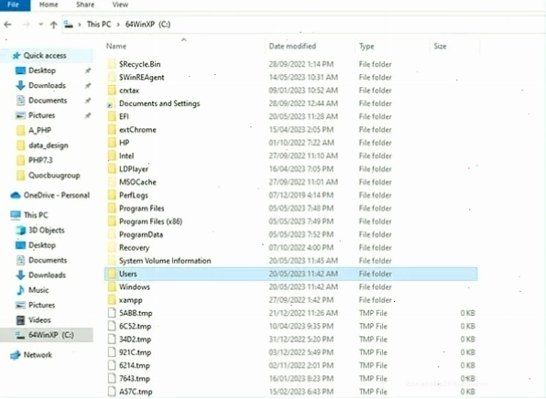This screenshot has width=546, height=399.
Task: Open the A_PHP folder in sidebar
Action: coord(39,131)
